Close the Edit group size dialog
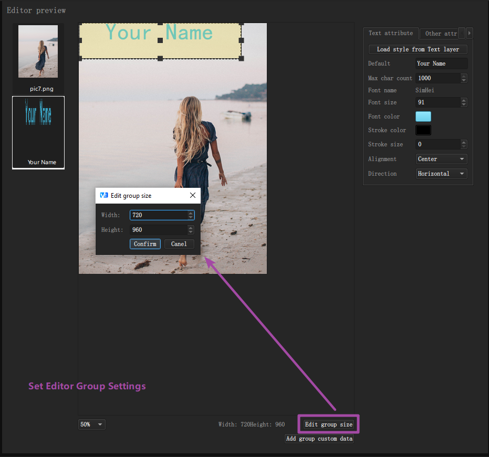 click(193, 195)
